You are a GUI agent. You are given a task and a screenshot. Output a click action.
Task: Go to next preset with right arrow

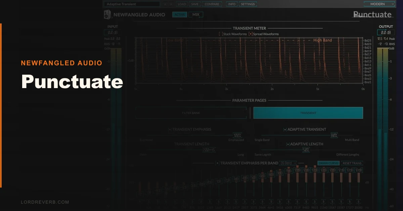[x=171, y=4]
